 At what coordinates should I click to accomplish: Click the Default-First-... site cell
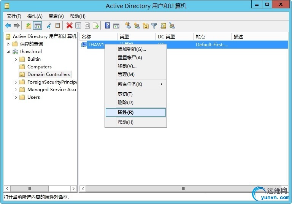pyautogui.click(x=212, y=45)
